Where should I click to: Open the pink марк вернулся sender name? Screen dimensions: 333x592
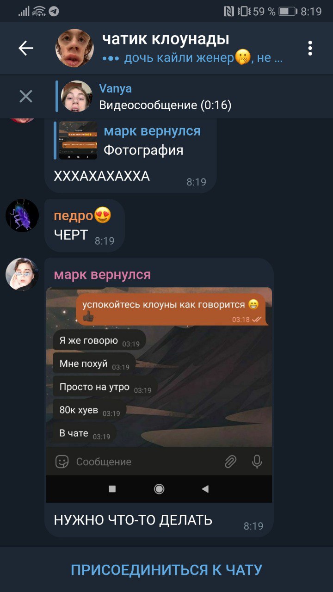pos(102,275)
